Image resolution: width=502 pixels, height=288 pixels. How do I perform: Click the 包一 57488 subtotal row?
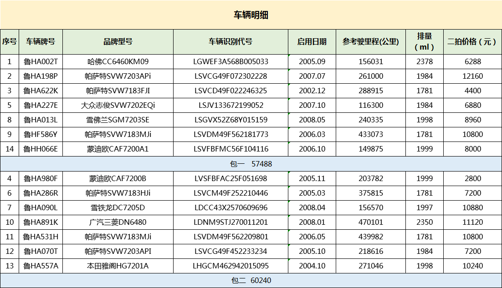[x=251, y=164]
